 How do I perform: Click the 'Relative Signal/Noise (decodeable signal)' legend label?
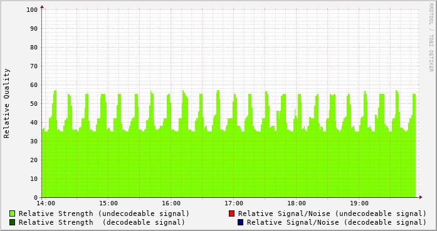click(337, 223)
